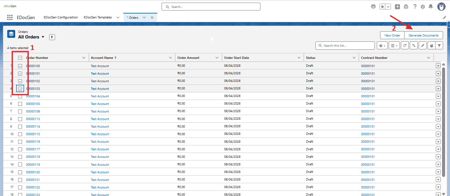The height and width of the screenshot is (196, 450).
Task: Open the Setup gear icon
Action: [x=423, y=7]
